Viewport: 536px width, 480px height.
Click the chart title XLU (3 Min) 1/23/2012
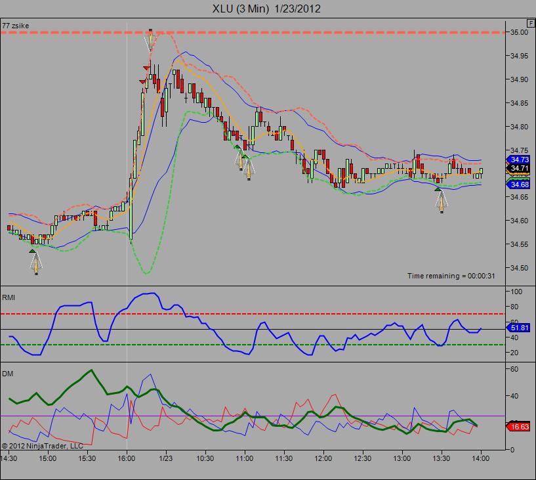pos(266,9)
